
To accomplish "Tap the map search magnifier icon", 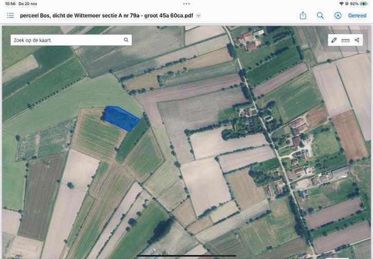I will 126,40.
